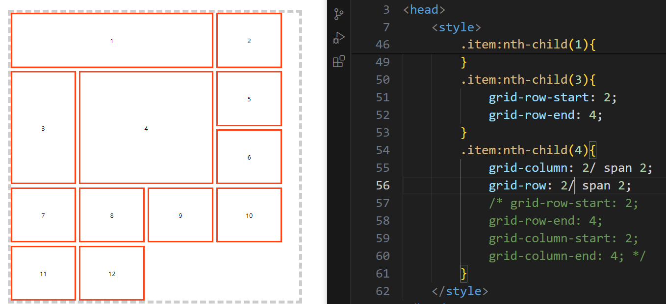
Task: Click the grid-column: 2/ span 2 declaration
Action: pyautogui.click(x=571, y=168)
